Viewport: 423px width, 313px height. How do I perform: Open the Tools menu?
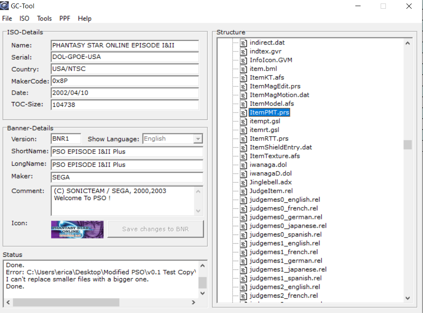(x=44, y=18)
